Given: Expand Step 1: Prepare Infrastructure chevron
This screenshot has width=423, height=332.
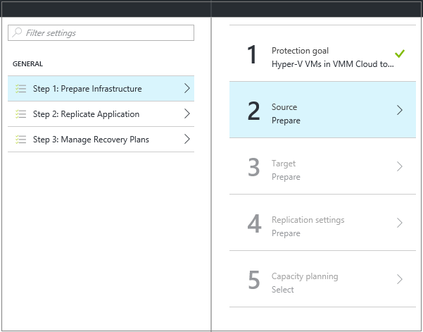Looking at the screenshot, I should 187,89.
